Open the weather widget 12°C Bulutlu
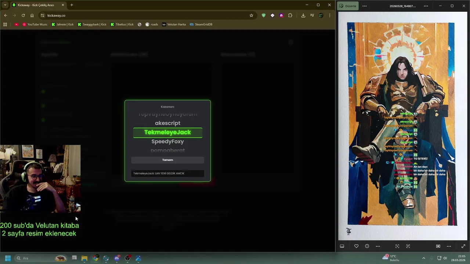 391,258
